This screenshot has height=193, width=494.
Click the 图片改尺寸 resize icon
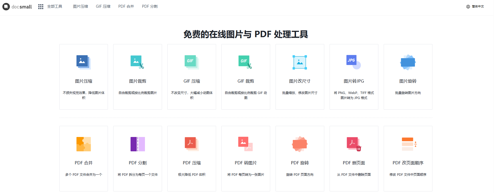coord(300,62)
